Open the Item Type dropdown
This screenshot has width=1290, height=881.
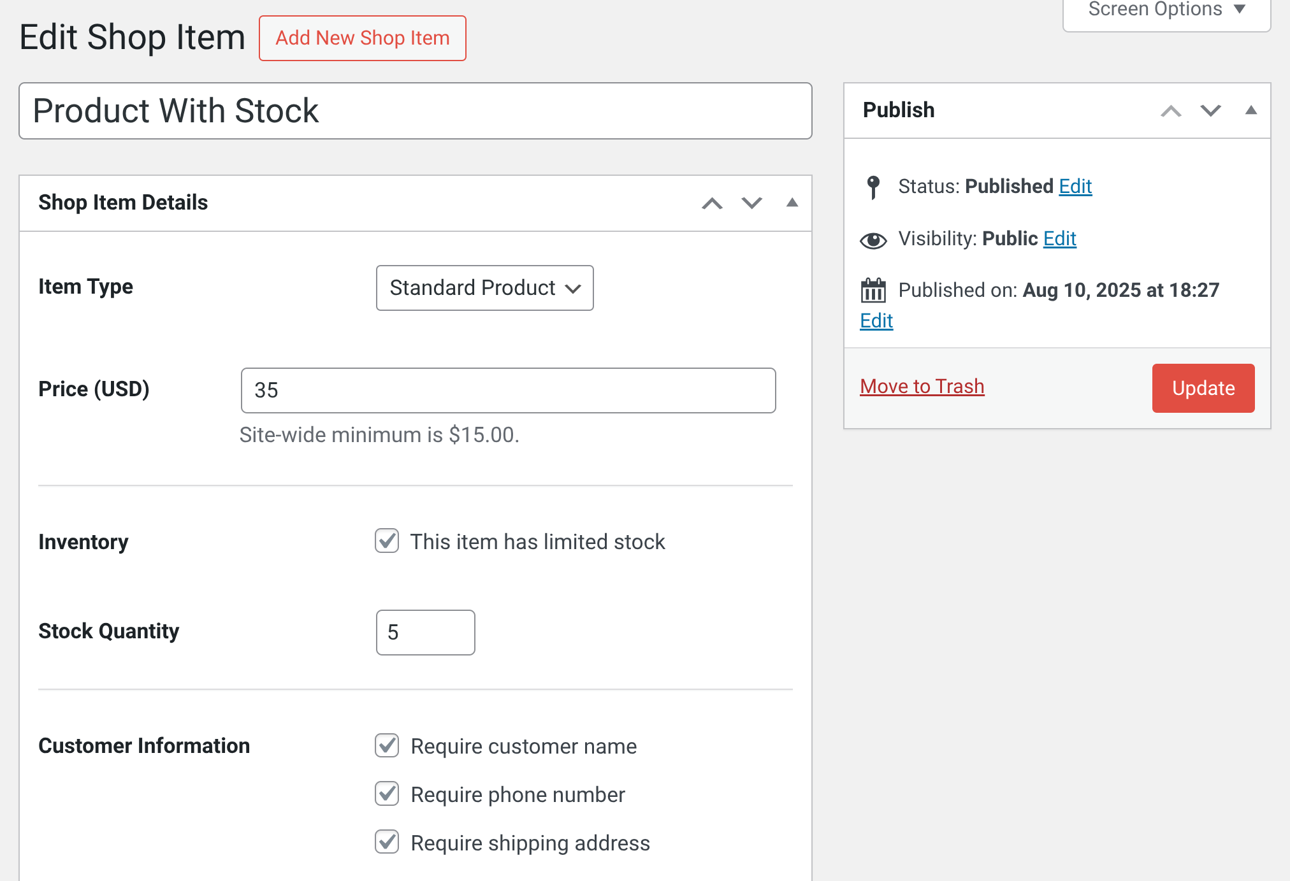click(485, 288)
